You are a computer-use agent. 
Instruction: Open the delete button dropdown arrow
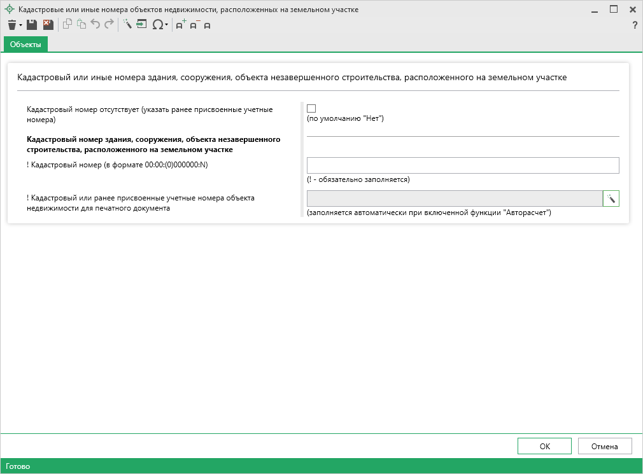20,25
